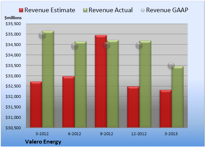Click the '12-2012' x-axis label
The image size is (205, 147).
pyautogui.click(x=139, y=134)
